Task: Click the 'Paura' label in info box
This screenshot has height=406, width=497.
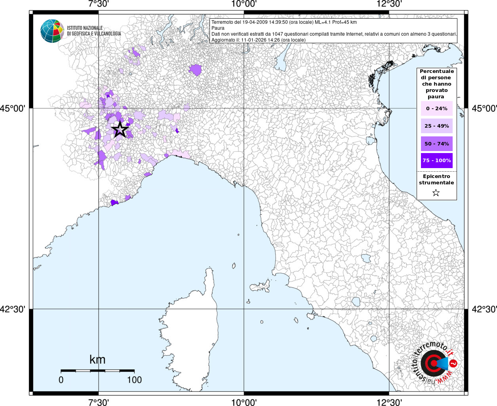Action: point(218,28)
